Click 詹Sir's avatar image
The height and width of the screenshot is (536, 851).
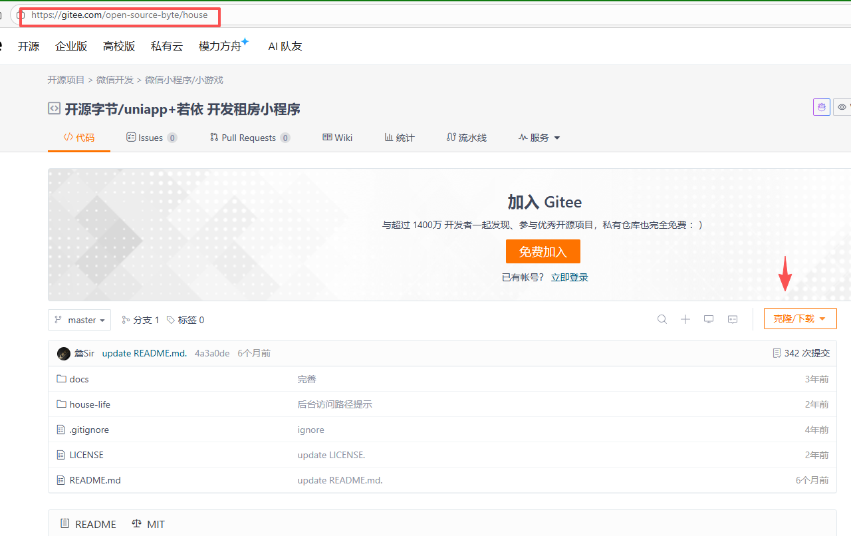pyautogui.click(x=64, y=354)
